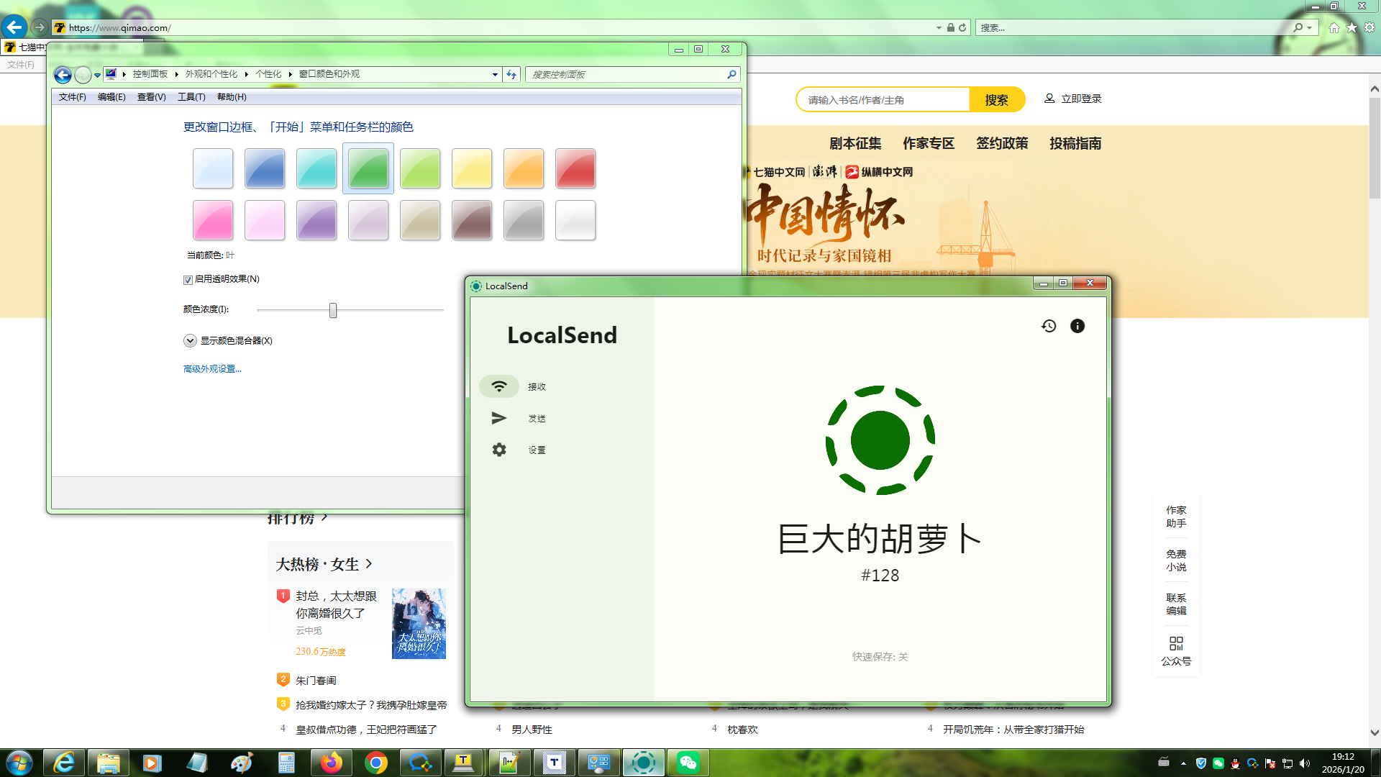The width and height of the screenshot is (1381, 777).
Task: Click the advanced appearance settings link
Action: pyautogui.click(x=212, y=369)
